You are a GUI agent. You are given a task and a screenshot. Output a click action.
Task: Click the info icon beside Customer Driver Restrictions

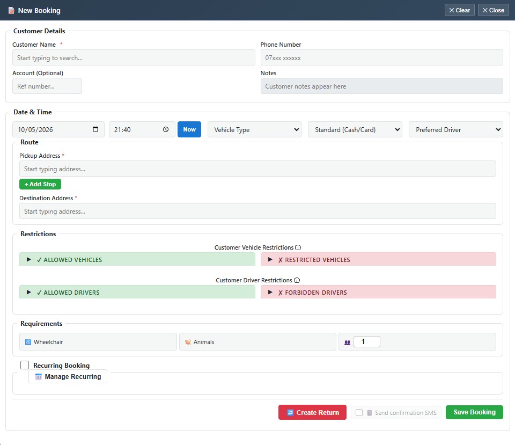[297, 280]
